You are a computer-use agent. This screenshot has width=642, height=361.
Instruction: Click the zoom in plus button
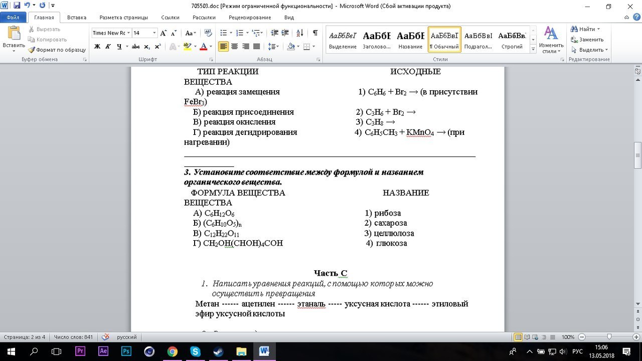[635, 337]
